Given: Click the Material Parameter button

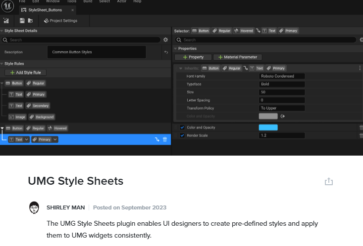Looking at the screenshot, I should coord(237,57).
